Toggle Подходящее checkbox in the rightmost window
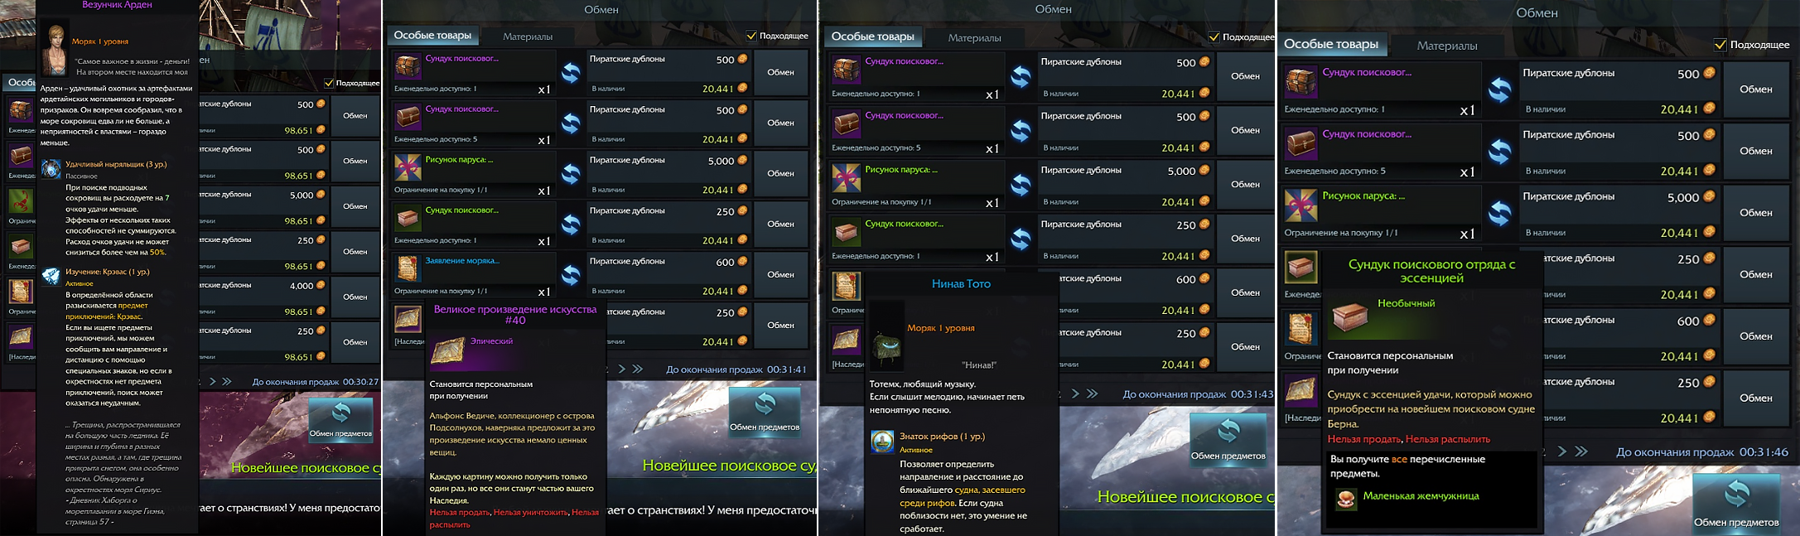Screen dimensions: 1800x536 (x=1720, y=45)
